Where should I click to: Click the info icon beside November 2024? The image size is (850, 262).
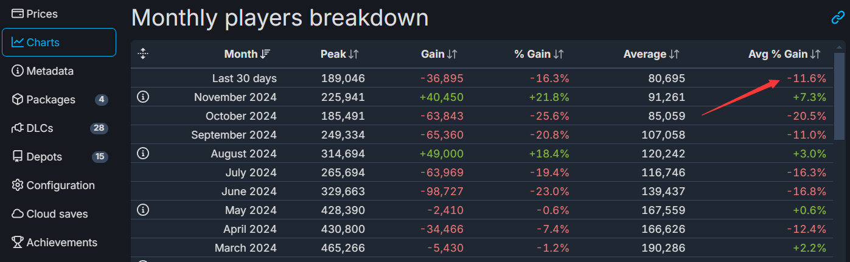[143, 97]
